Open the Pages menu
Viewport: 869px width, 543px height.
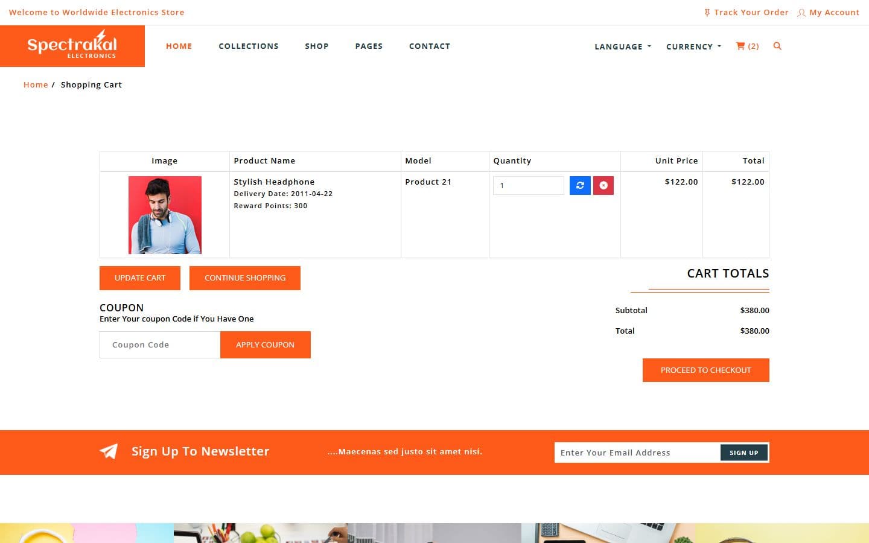pyautogui.click(x=369, y=46)
